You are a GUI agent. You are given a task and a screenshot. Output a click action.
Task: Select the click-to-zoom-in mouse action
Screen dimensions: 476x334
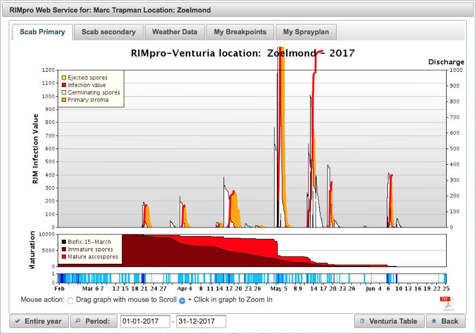(x=182, y=301)
